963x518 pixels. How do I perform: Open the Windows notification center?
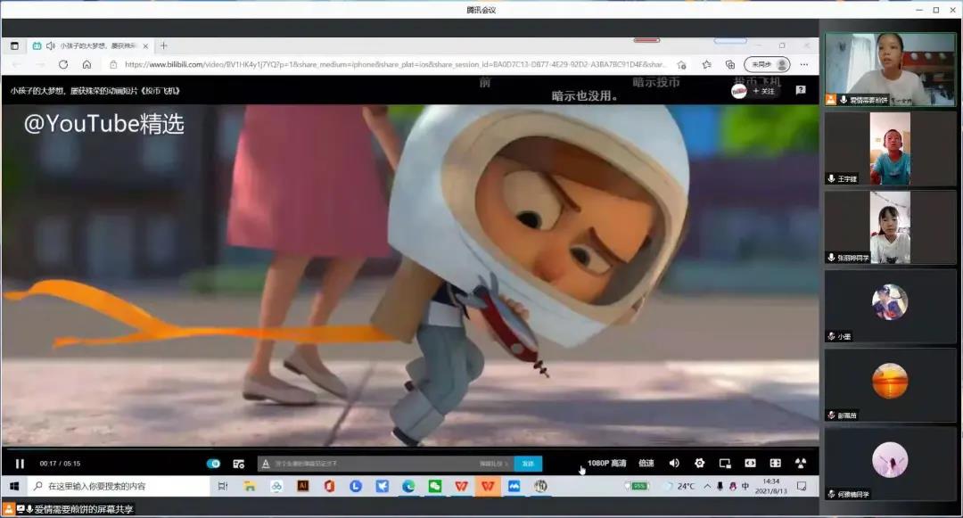click(x=802, y=486)
